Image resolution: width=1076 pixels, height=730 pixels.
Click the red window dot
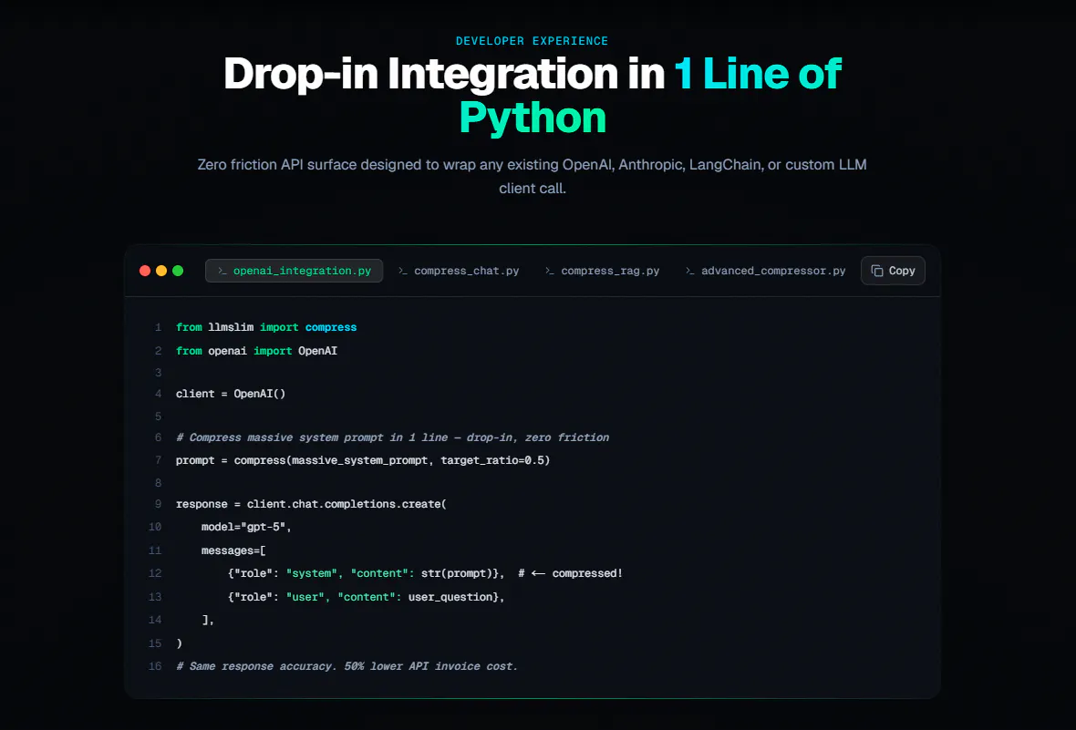(145, 271)
